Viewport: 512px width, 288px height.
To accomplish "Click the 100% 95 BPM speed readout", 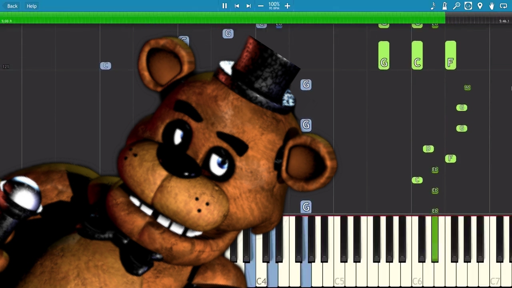I will (x=274, y=6).
